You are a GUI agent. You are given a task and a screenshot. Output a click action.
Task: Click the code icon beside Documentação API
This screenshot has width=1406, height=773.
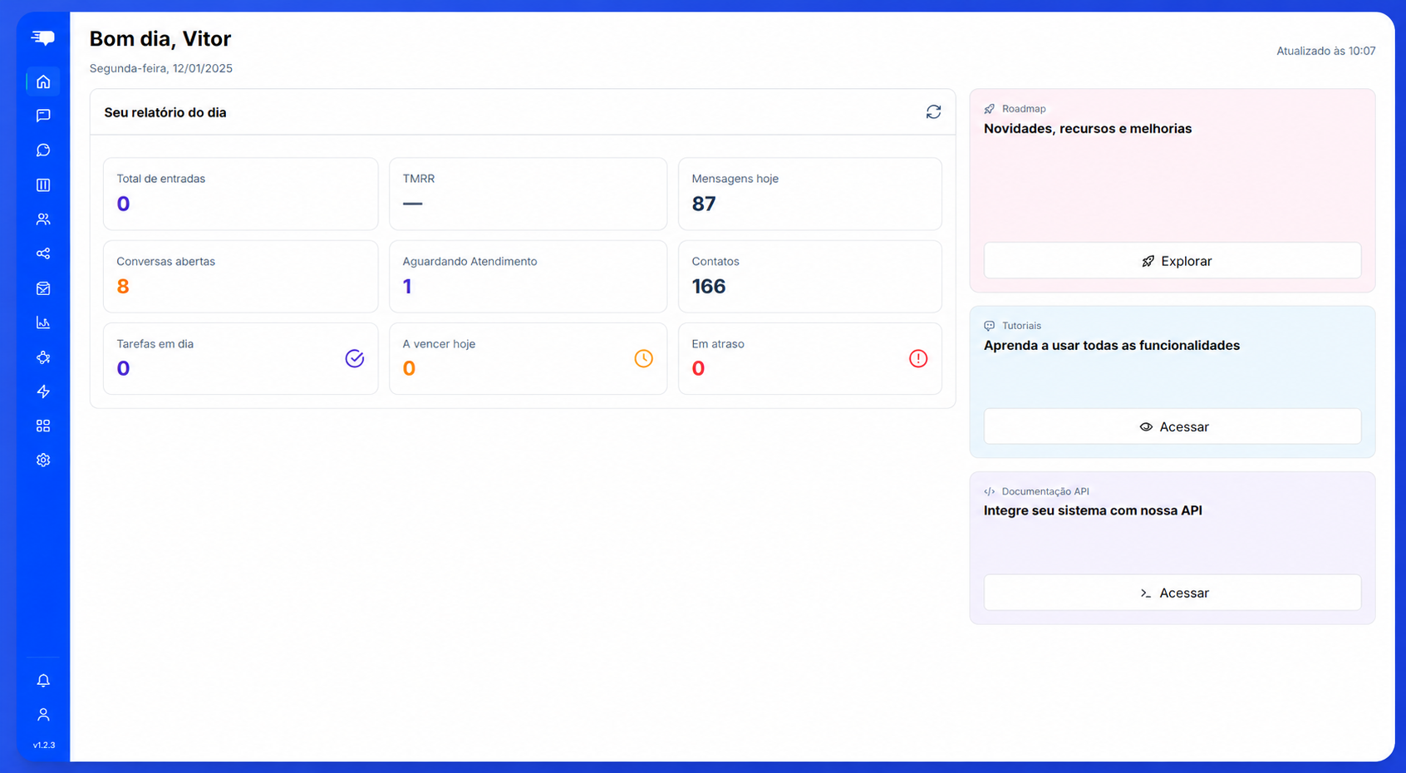coord(989,491)
